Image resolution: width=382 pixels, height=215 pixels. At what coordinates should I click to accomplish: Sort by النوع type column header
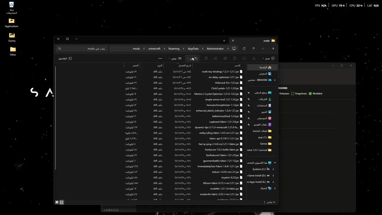point(160,65)
